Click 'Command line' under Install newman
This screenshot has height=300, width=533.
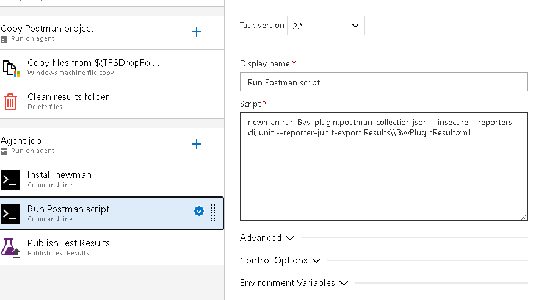tap(50, 185)
